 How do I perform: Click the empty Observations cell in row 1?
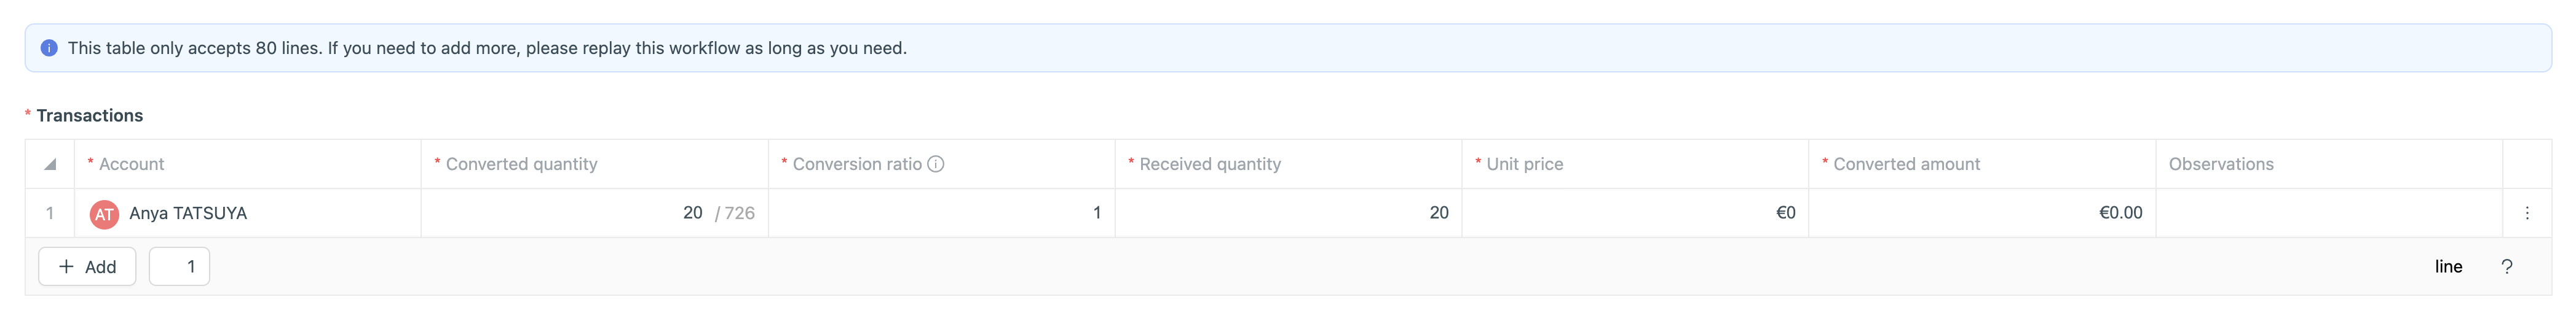pyautogui.click(x=2328, y=214)
